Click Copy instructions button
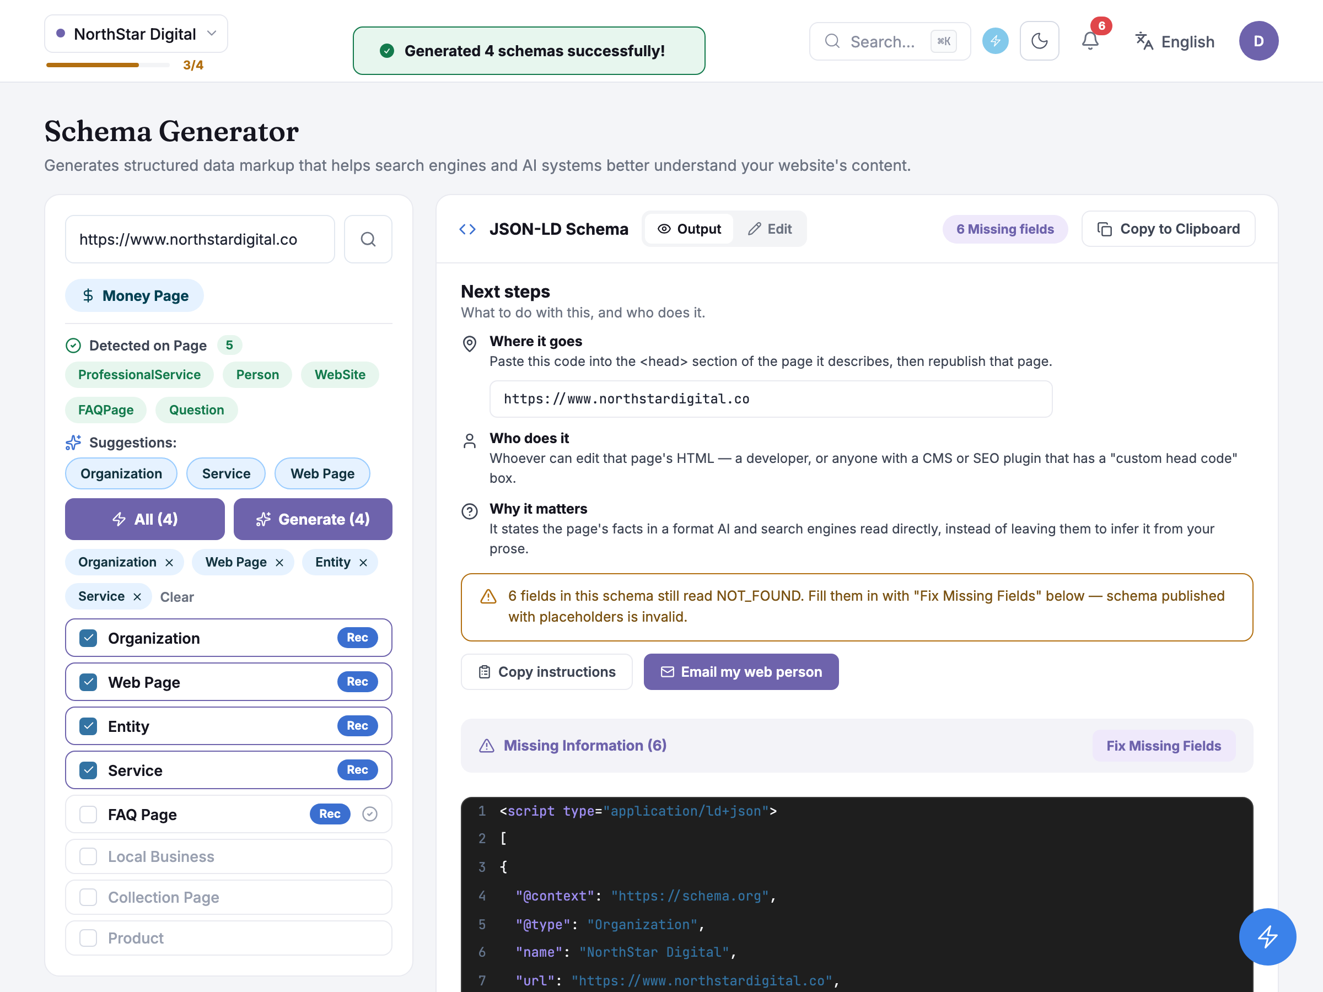 pos(547,671)
